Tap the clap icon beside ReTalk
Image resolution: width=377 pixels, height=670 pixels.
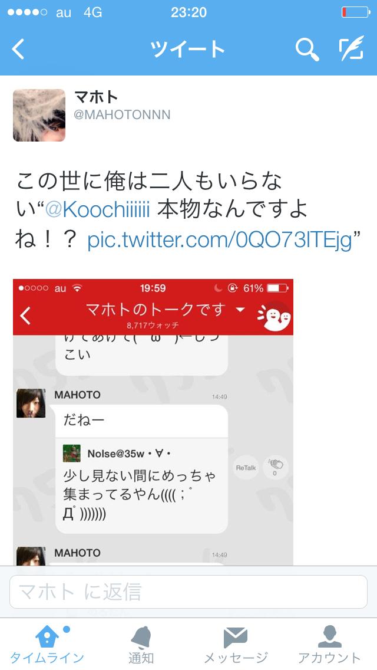[275, 467]
